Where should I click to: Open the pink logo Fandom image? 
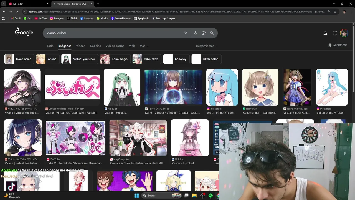click(72, 87)
